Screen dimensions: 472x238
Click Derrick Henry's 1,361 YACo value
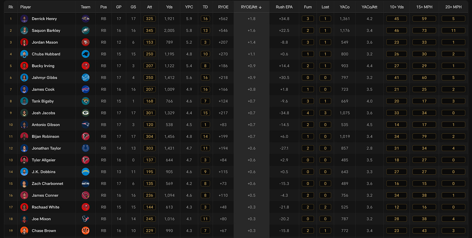point(345,19)
